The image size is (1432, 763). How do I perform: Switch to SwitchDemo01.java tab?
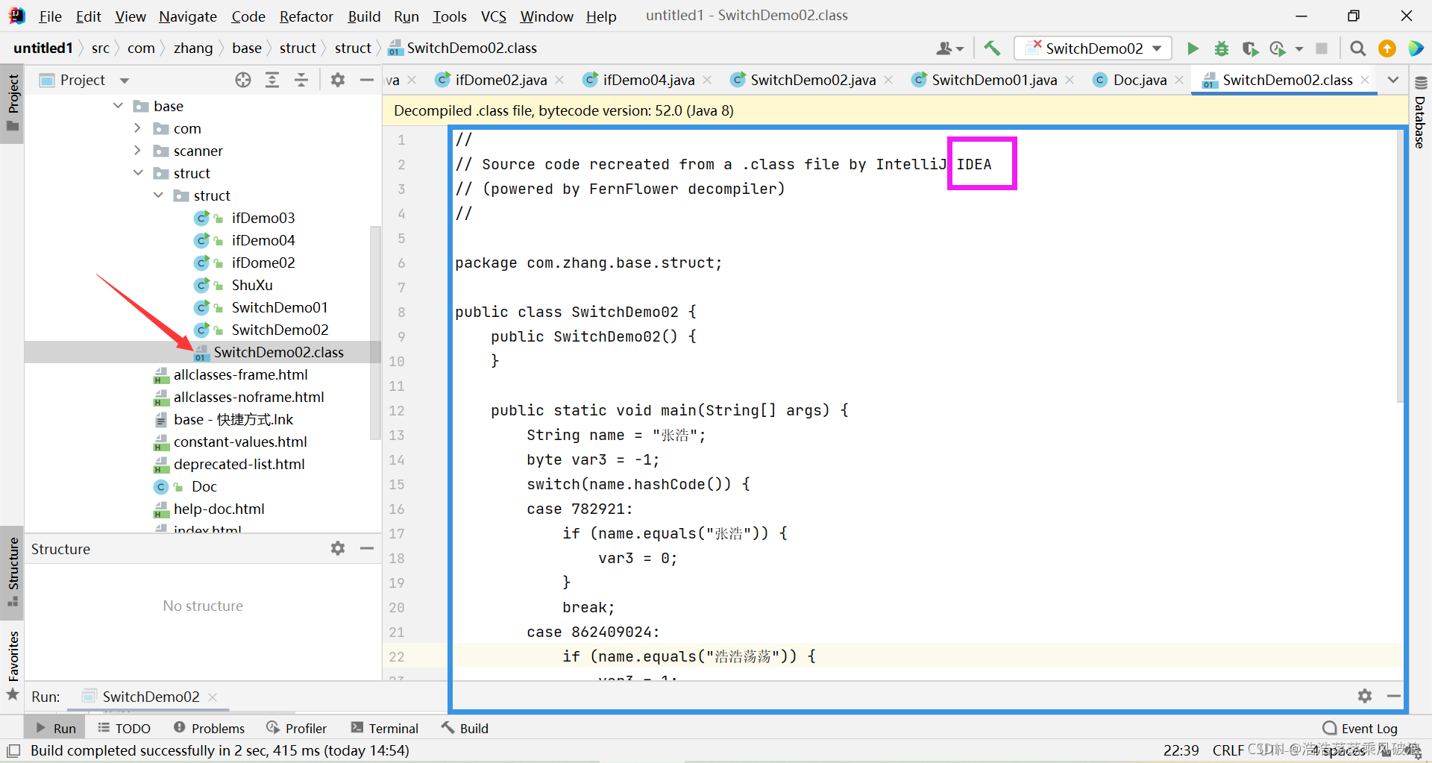point(994,80)
